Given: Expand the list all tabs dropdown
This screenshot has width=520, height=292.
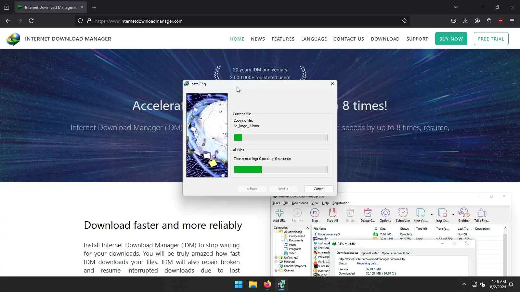Looking at the screenshot, I should (456, 7).
